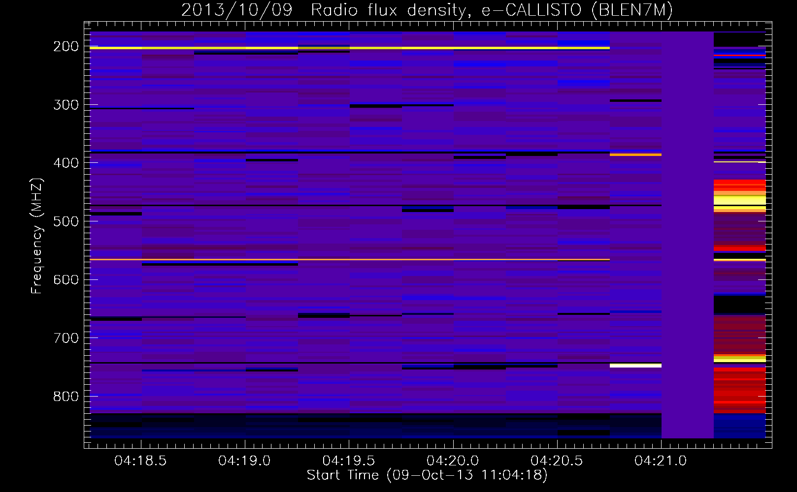Select the 800 MHz frequency axis label
Image resolution: width=797 pixels, height=492 pixels.
point(66,397)
